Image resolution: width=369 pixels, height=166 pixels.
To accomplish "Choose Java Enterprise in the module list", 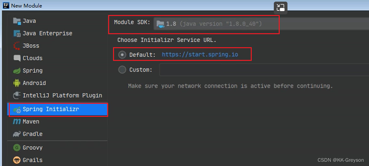I will click(x=58, y=34).
